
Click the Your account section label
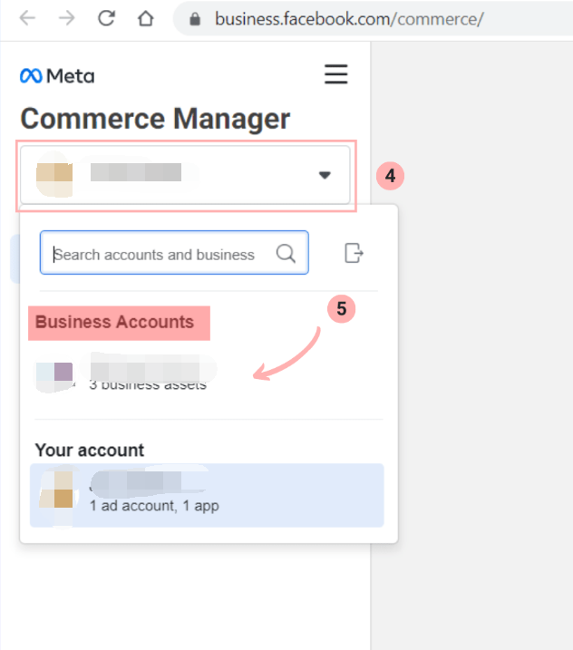90,451
